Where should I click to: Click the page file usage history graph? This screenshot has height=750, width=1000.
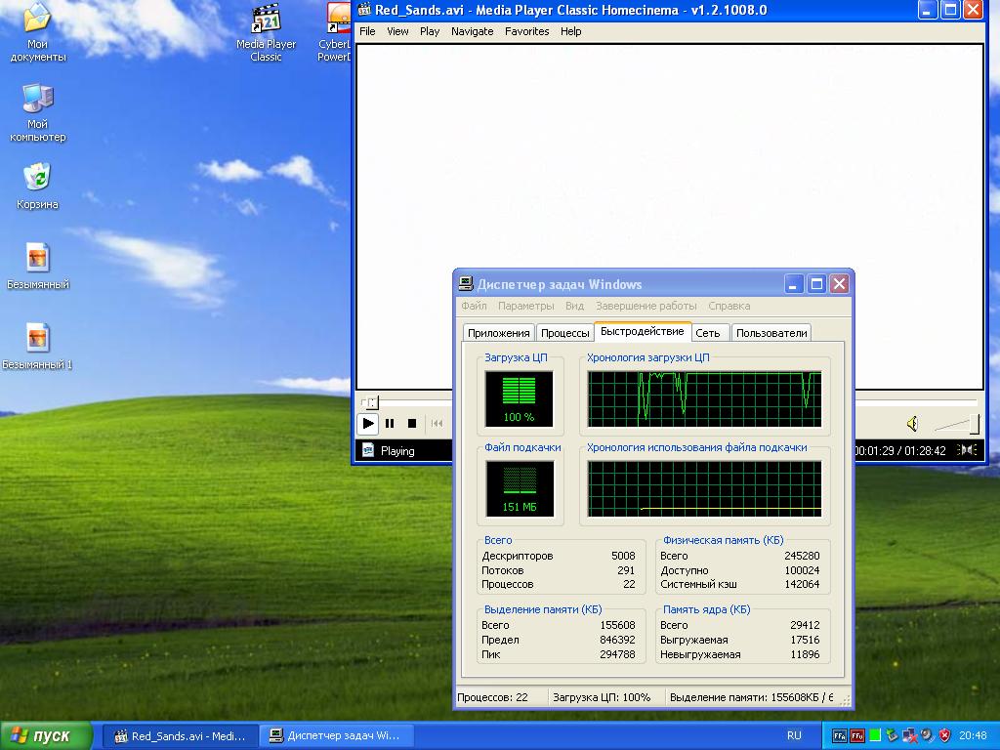click(x=705, y=488)
